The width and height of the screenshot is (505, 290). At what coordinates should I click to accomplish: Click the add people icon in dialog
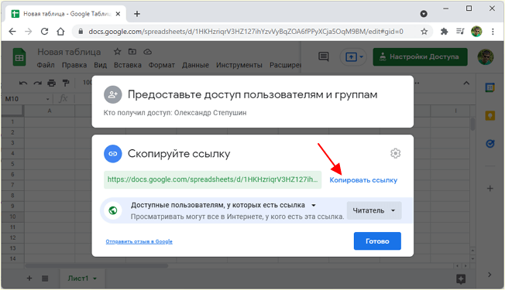[113, 94]
